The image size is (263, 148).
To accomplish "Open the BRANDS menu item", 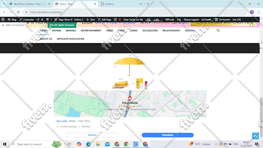I will 71,30.
